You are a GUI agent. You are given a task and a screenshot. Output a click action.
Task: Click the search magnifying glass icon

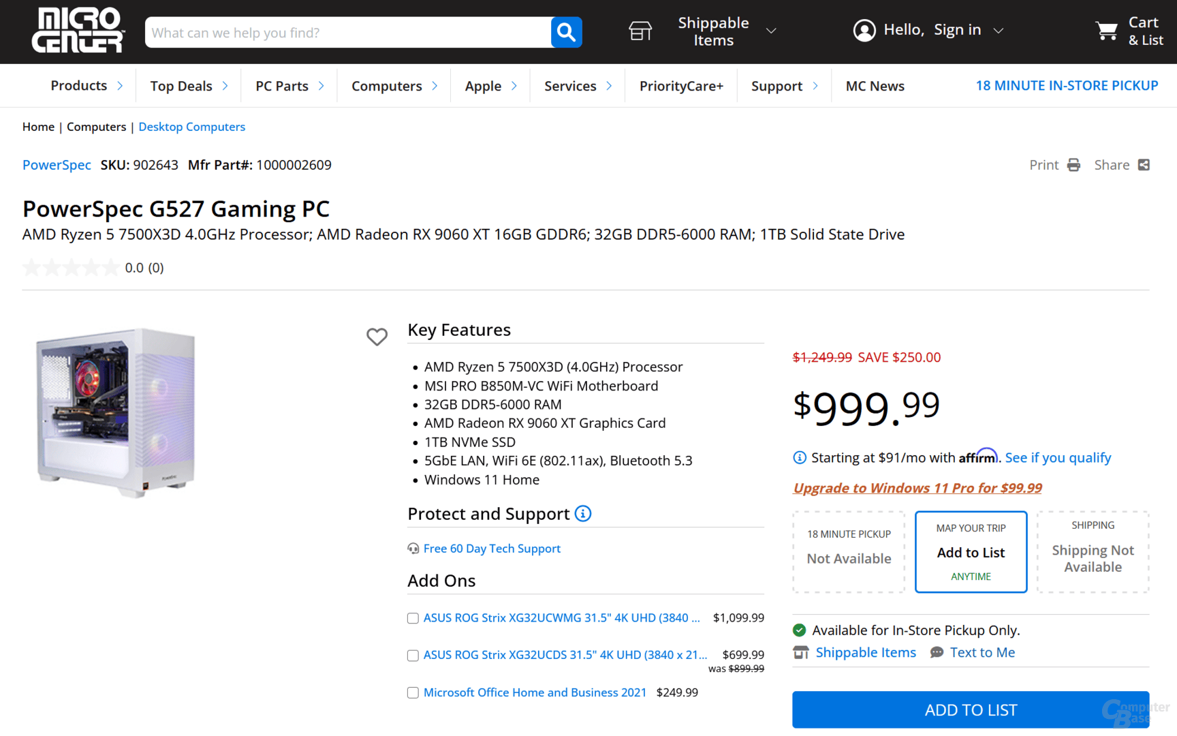565,32
